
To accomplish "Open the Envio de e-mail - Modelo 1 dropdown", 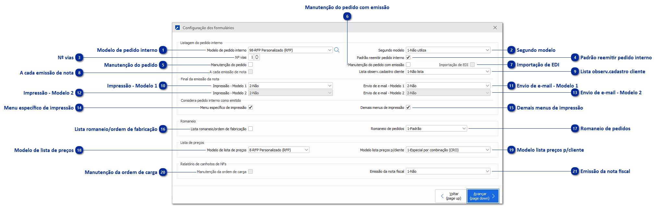I will pos(448,86).
